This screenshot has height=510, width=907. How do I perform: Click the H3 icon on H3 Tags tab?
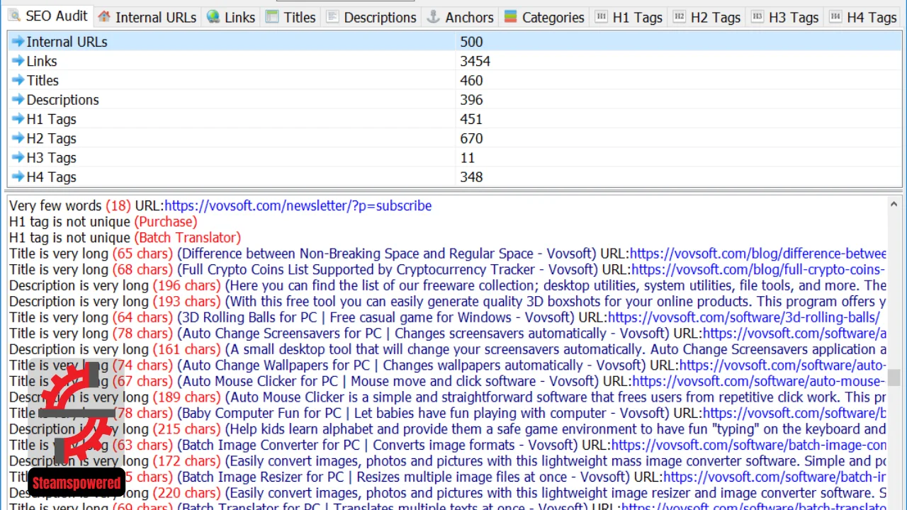(757, 16)
